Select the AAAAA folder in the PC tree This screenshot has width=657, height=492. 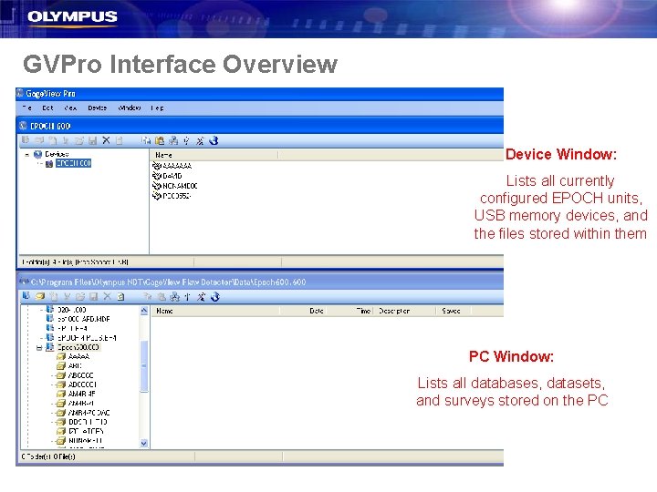click(78, 356)
